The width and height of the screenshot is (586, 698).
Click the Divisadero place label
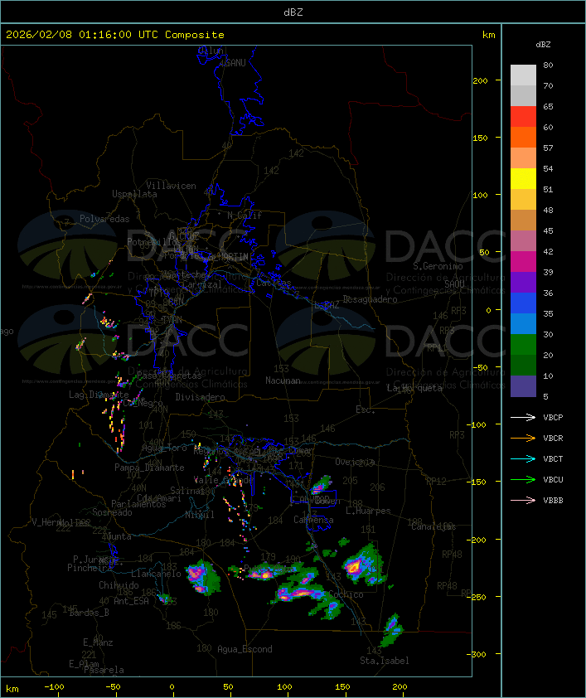(201, 396)
